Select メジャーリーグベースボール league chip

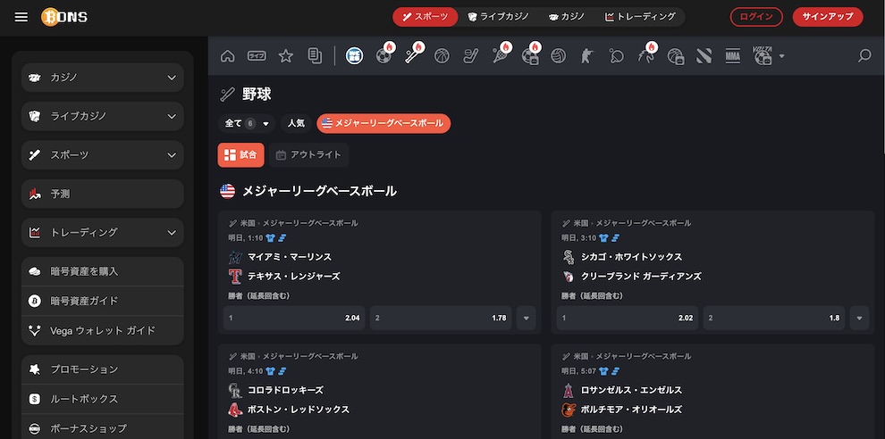coord(383,123)
